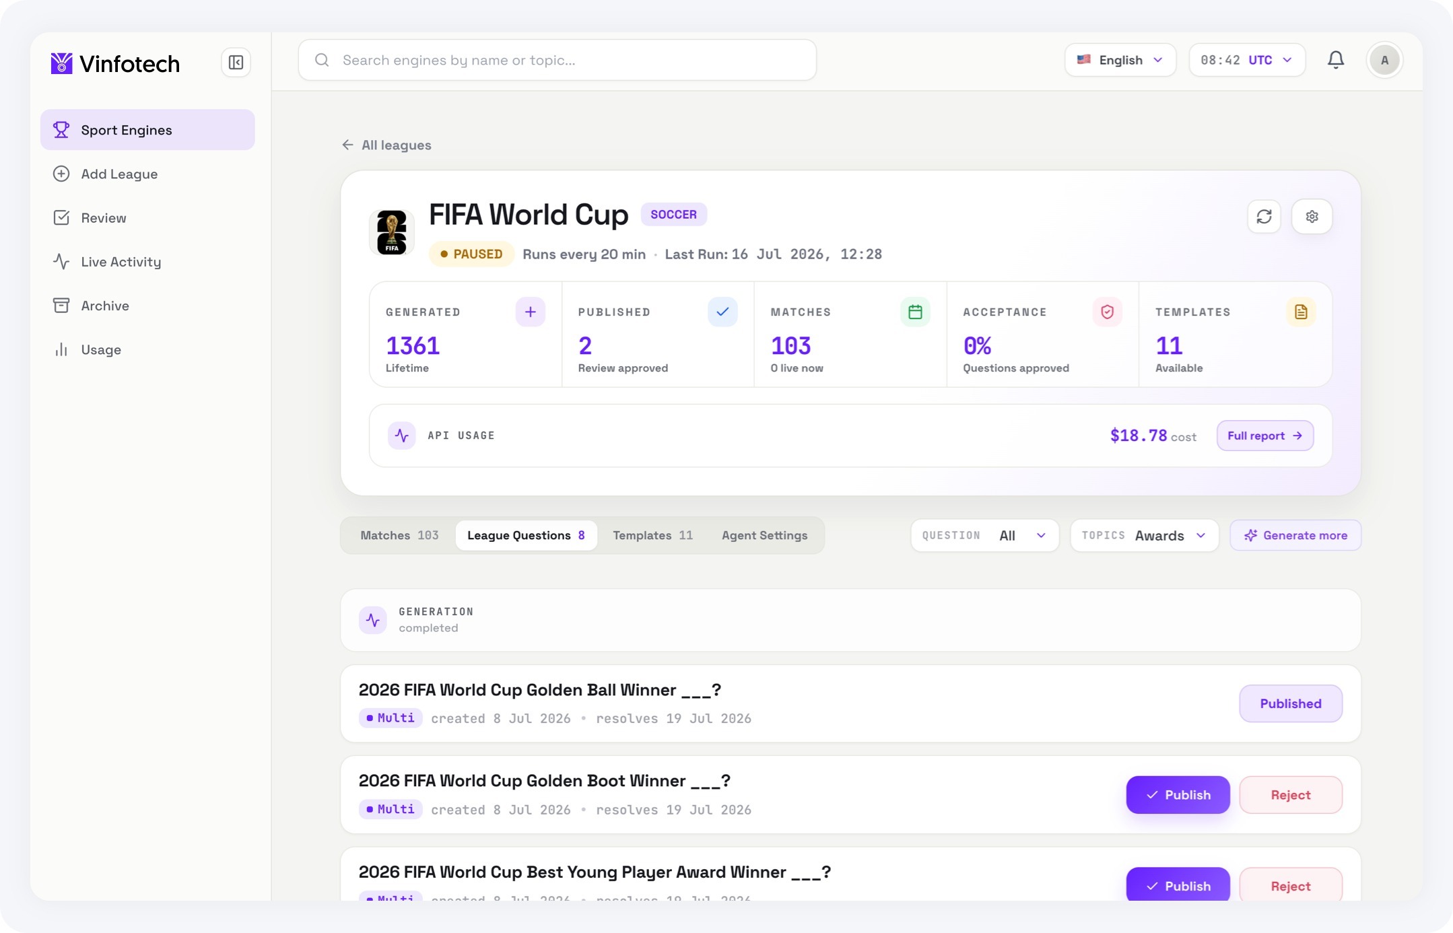Go back to All leagues
The image size is (1453, 933).
click(386, 145)
